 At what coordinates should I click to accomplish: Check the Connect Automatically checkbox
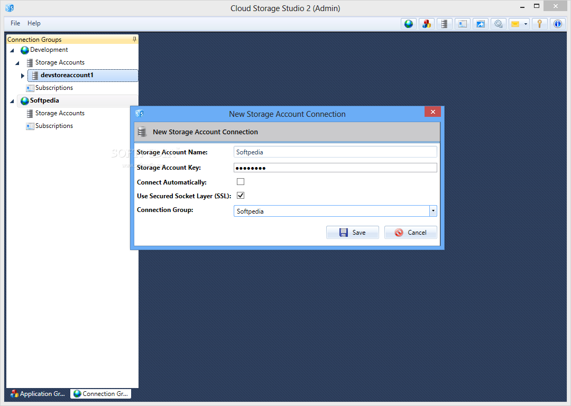[x=241, y=181]
